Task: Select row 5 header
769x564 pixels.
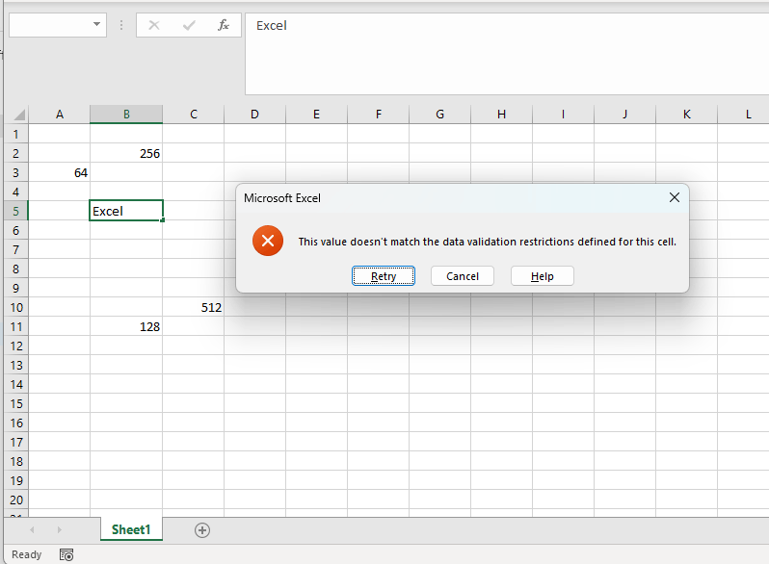Action: pos(16,211)
